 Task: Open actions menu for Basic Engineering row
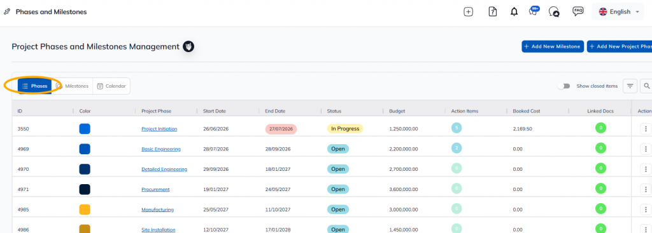point(646,149)
